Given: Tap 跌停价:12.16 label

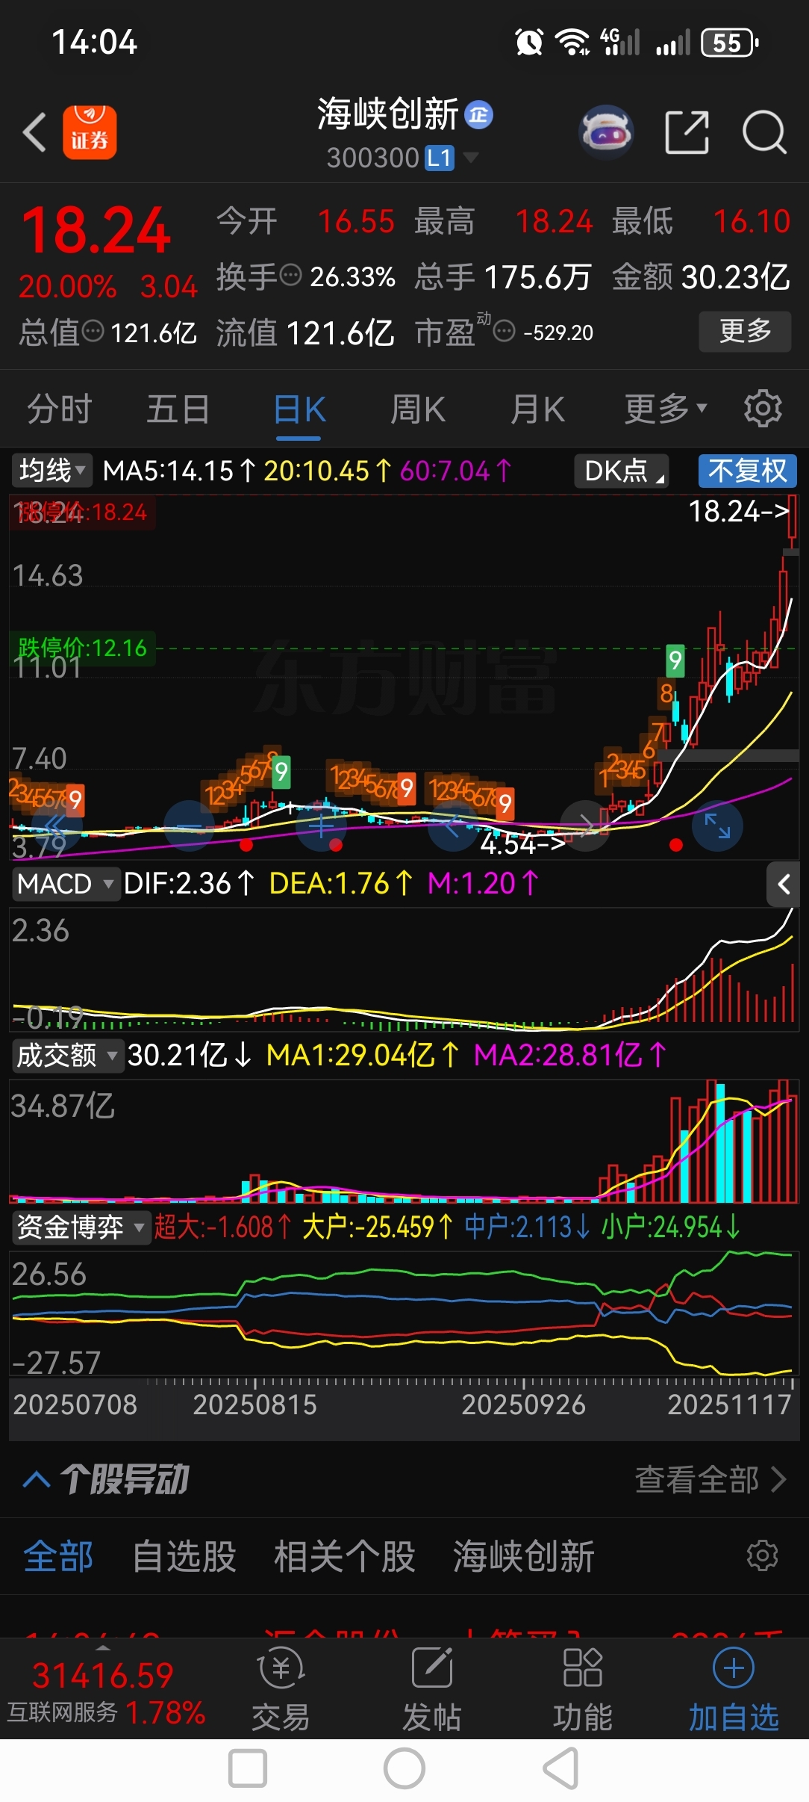Looking at the screenshot, I should (82, 648).
